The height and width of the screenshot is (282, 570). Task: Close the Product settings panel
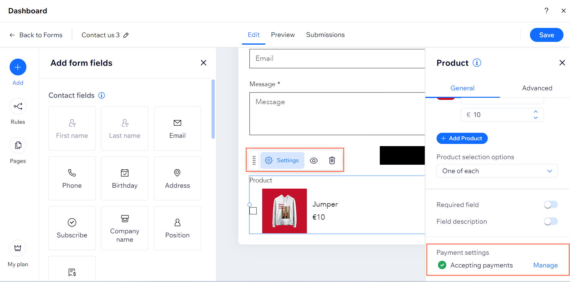tap(562, 63)
